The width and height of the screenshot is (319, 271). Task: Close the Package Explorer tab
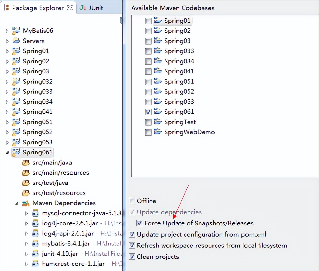[70, 8]
